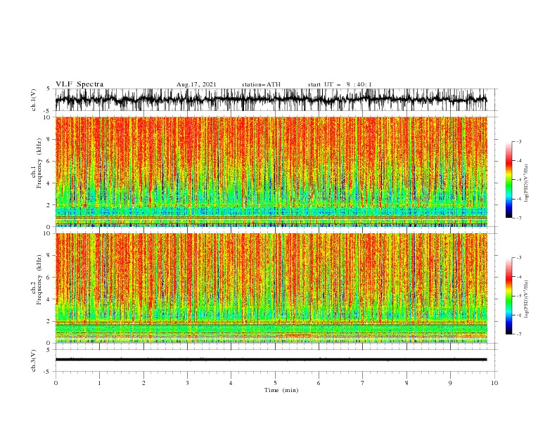Click the time axis tick label '5'
The height and width of the screenshot is (430, 557).
coord(275,383)
